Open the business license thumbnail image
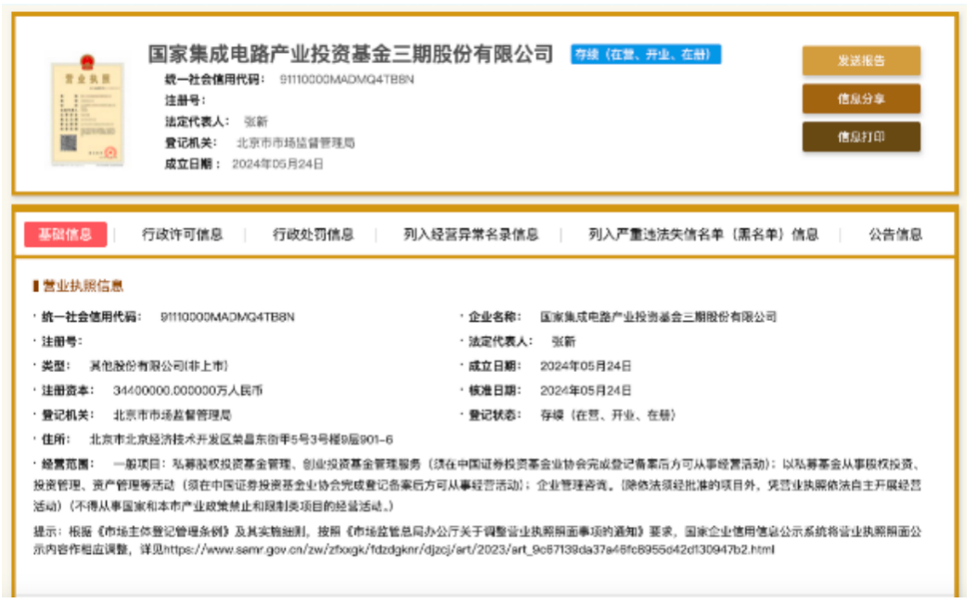 coord(87,110)
